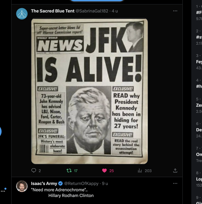
Task: Undo the retweet with 17 reposts
Action: tap(69, 171)
